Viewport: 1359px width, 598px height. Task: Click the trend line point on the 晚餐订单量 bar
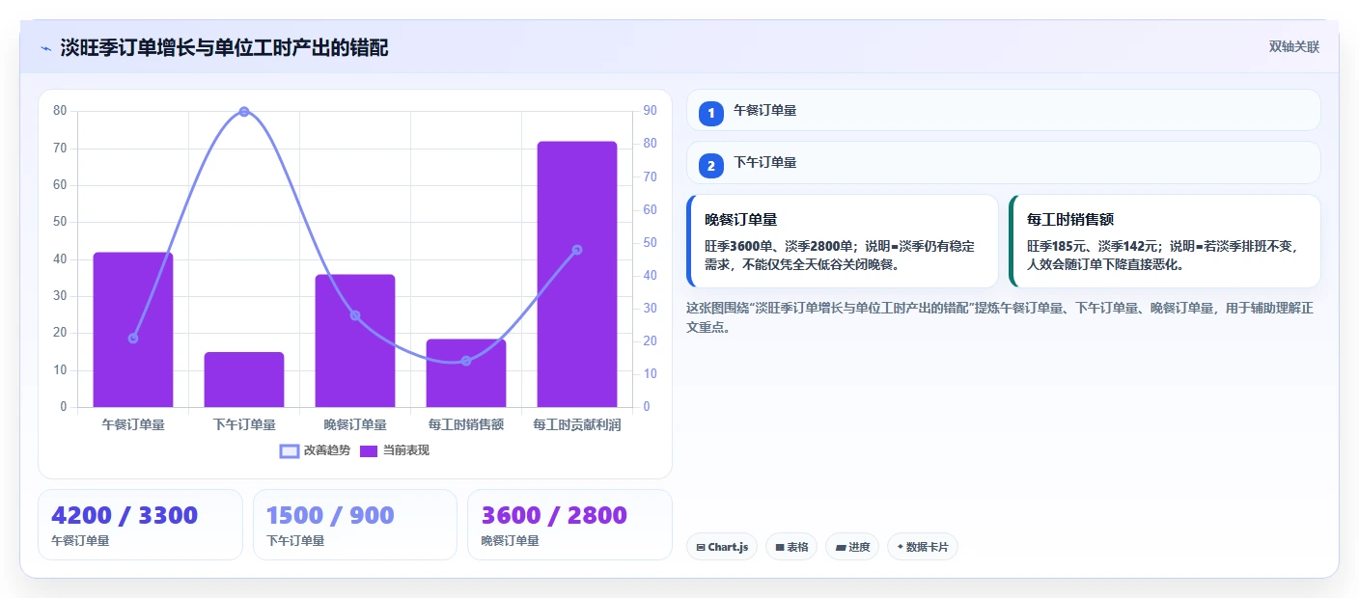pos(355,315)
